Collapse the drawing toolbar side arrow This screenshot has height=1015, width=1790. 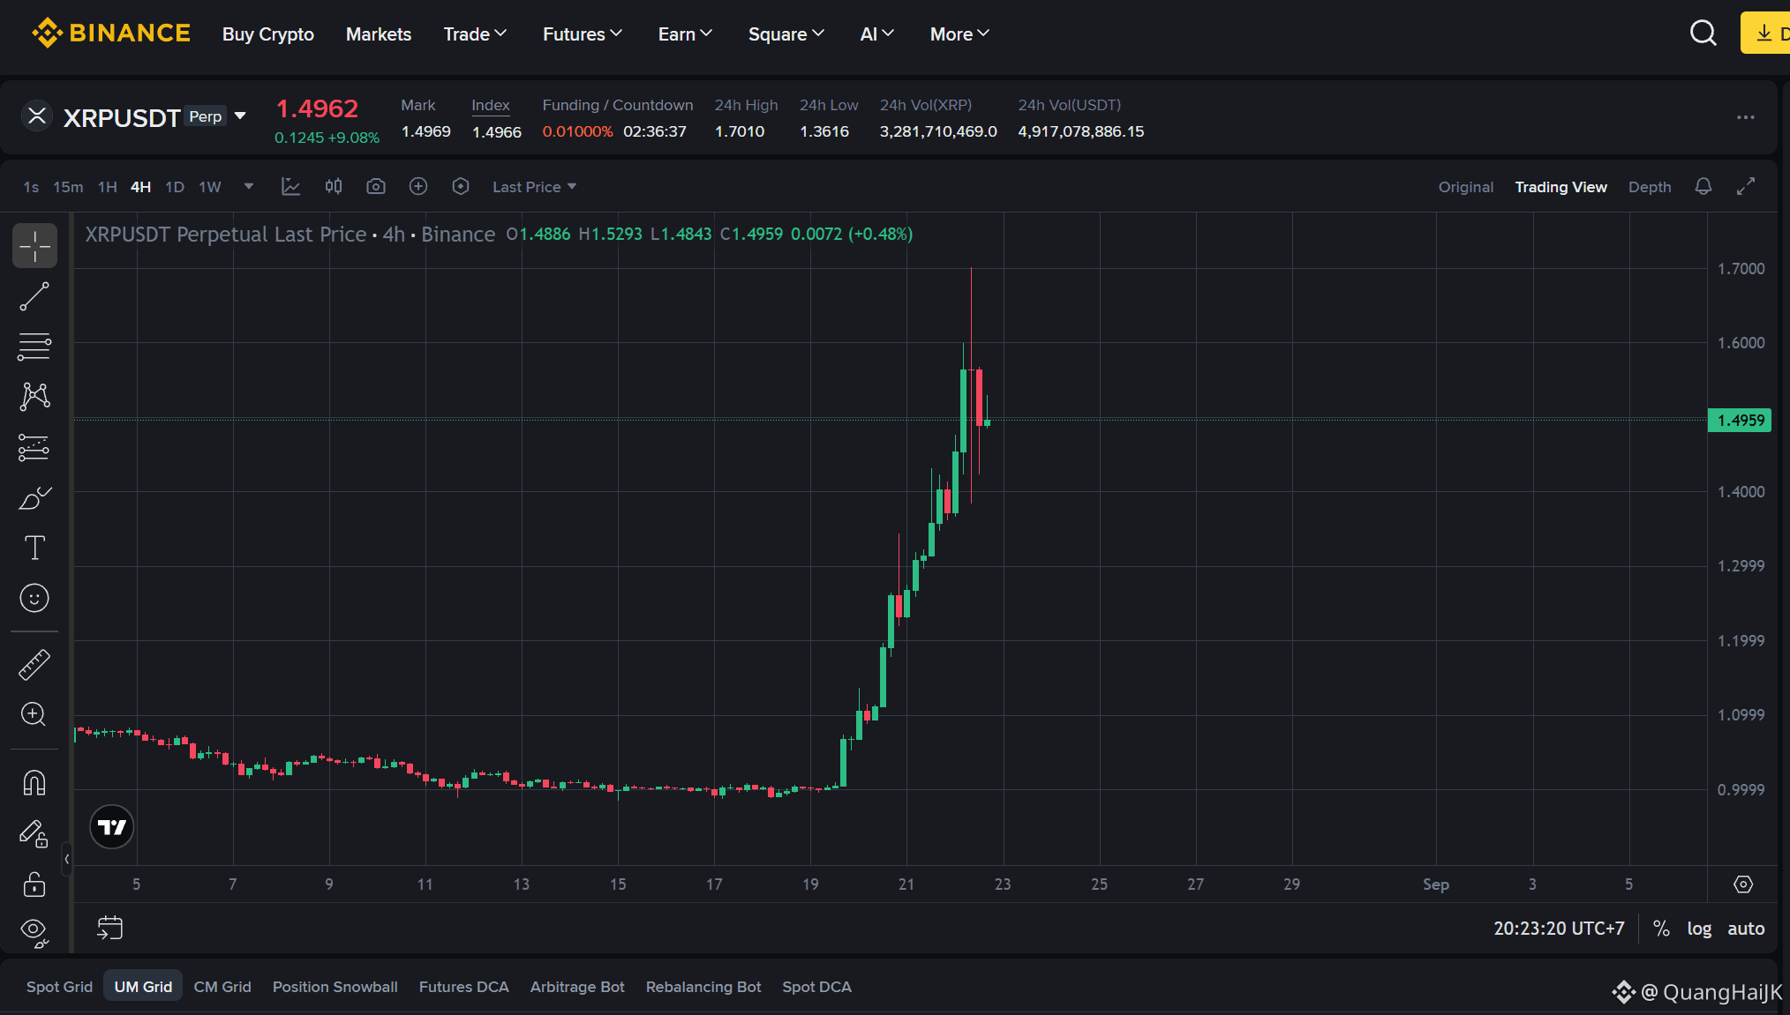[67, 859]
